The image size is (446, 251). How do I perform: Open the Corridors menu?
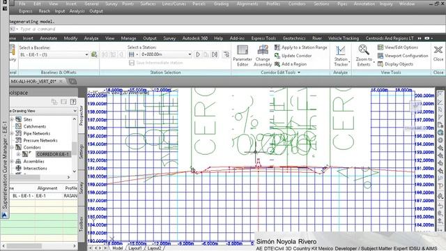pyautogui.click(x=297, y=3)
